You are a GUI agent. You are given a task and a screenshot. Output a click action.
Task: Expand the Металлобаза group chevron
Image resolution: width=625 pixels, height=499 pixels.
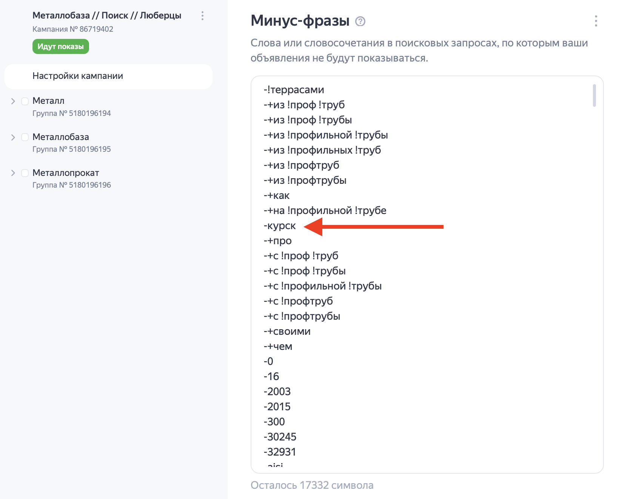(x=13, y=137)
